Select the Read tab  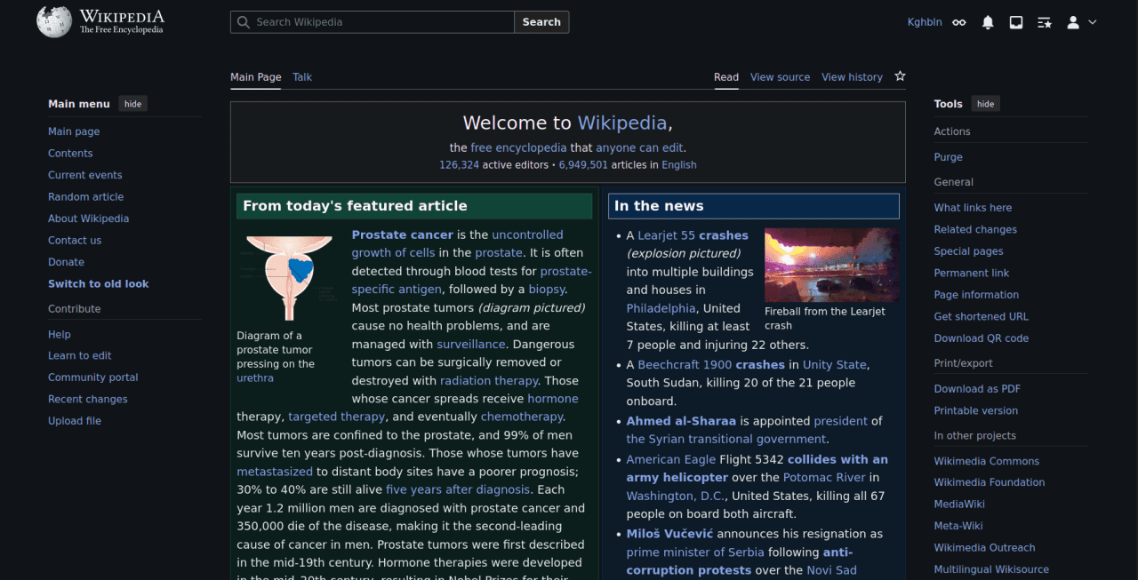[x=726, y=77]
